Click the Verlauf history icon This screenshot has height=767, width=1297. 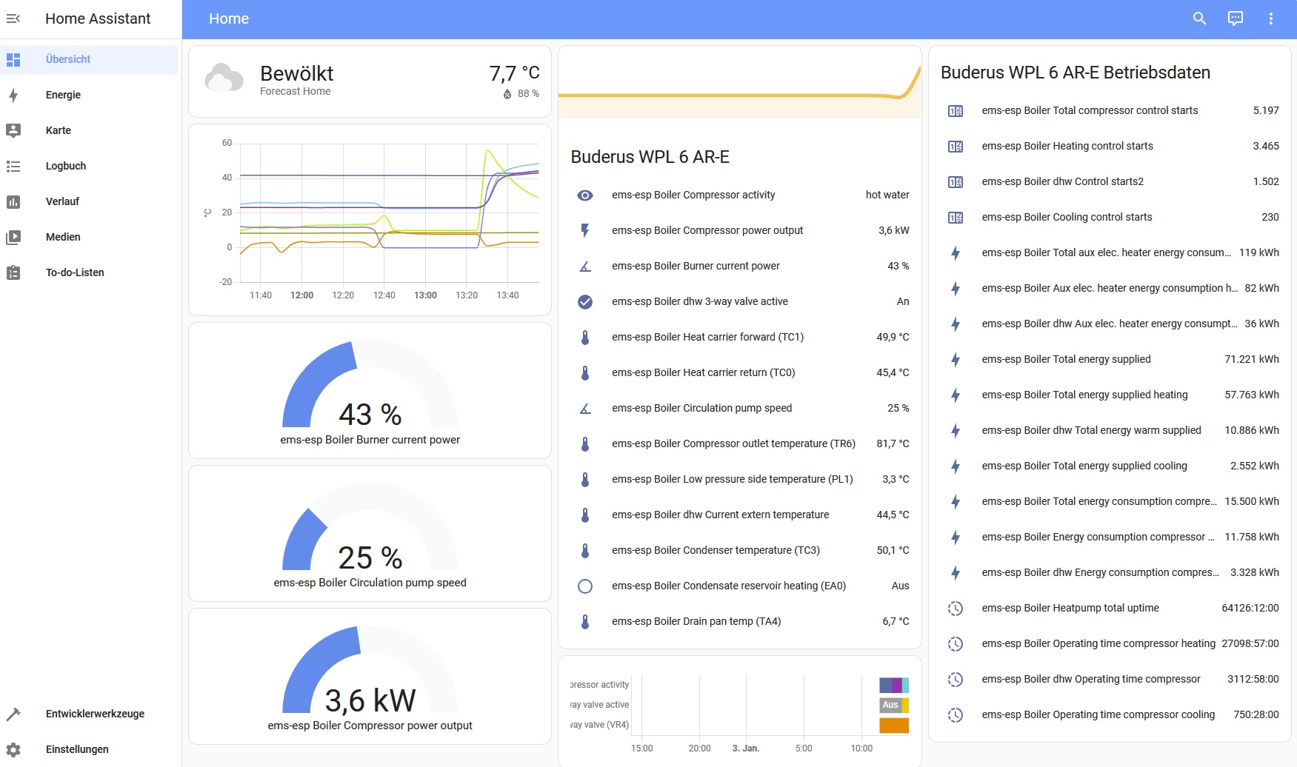click(x=13, y=201)
